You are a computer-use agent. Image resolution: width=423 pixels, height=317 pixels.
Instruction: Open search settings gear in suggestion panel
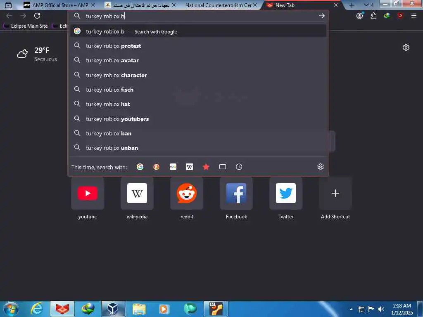pyautogui.click(x=321, y=167)
